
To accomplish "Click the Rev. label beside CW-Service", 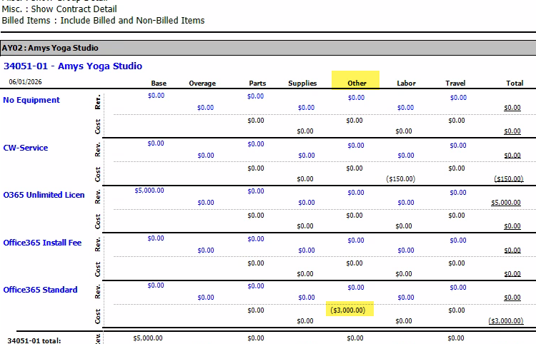I will 98,150.
